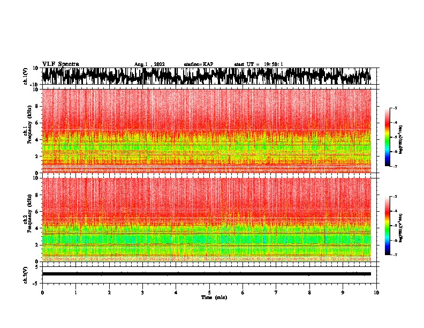This screenshot has height=328, width=424.
Task: Click the "5" tick on the time axis
Action: (209, 293)
